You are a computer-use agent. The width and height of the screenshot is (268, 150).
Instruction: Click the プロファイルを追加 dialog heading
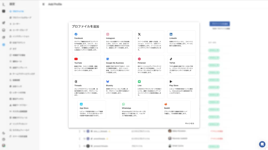[85, 26]
